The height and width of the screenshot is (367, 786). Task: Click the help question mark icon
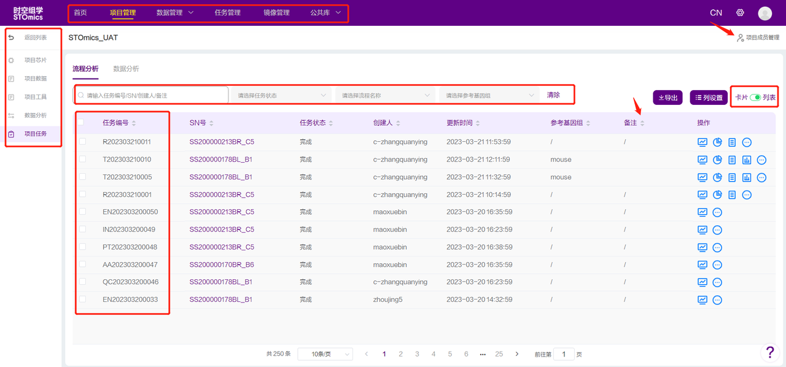(770, 352)
